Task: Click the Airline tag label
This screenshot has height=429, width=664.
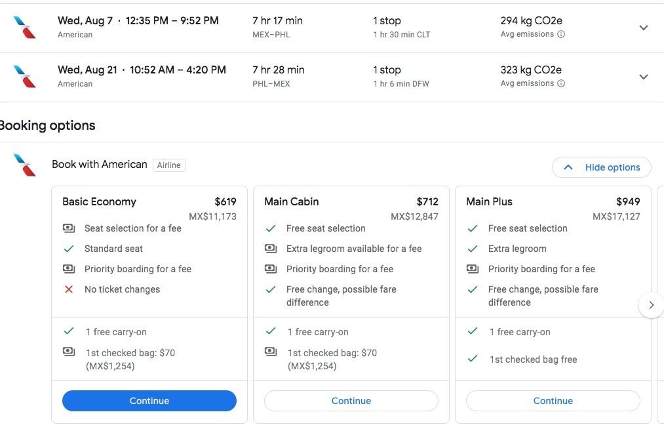Action: (x=168, y=165)
